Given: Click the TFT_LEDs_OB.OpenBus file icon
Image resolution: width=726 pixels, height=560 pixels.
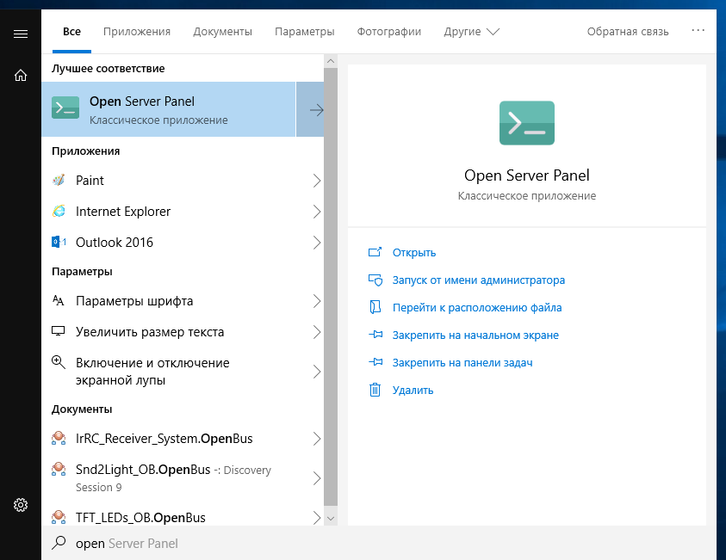Looking at the screenshot, I should (59, 517).
